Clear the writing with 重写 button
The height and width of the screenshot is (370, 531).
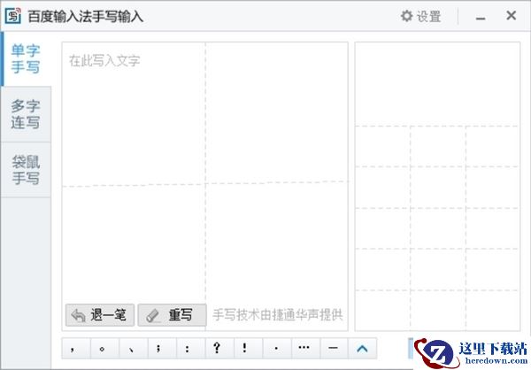pyautogui.click(x=172, y=315)
